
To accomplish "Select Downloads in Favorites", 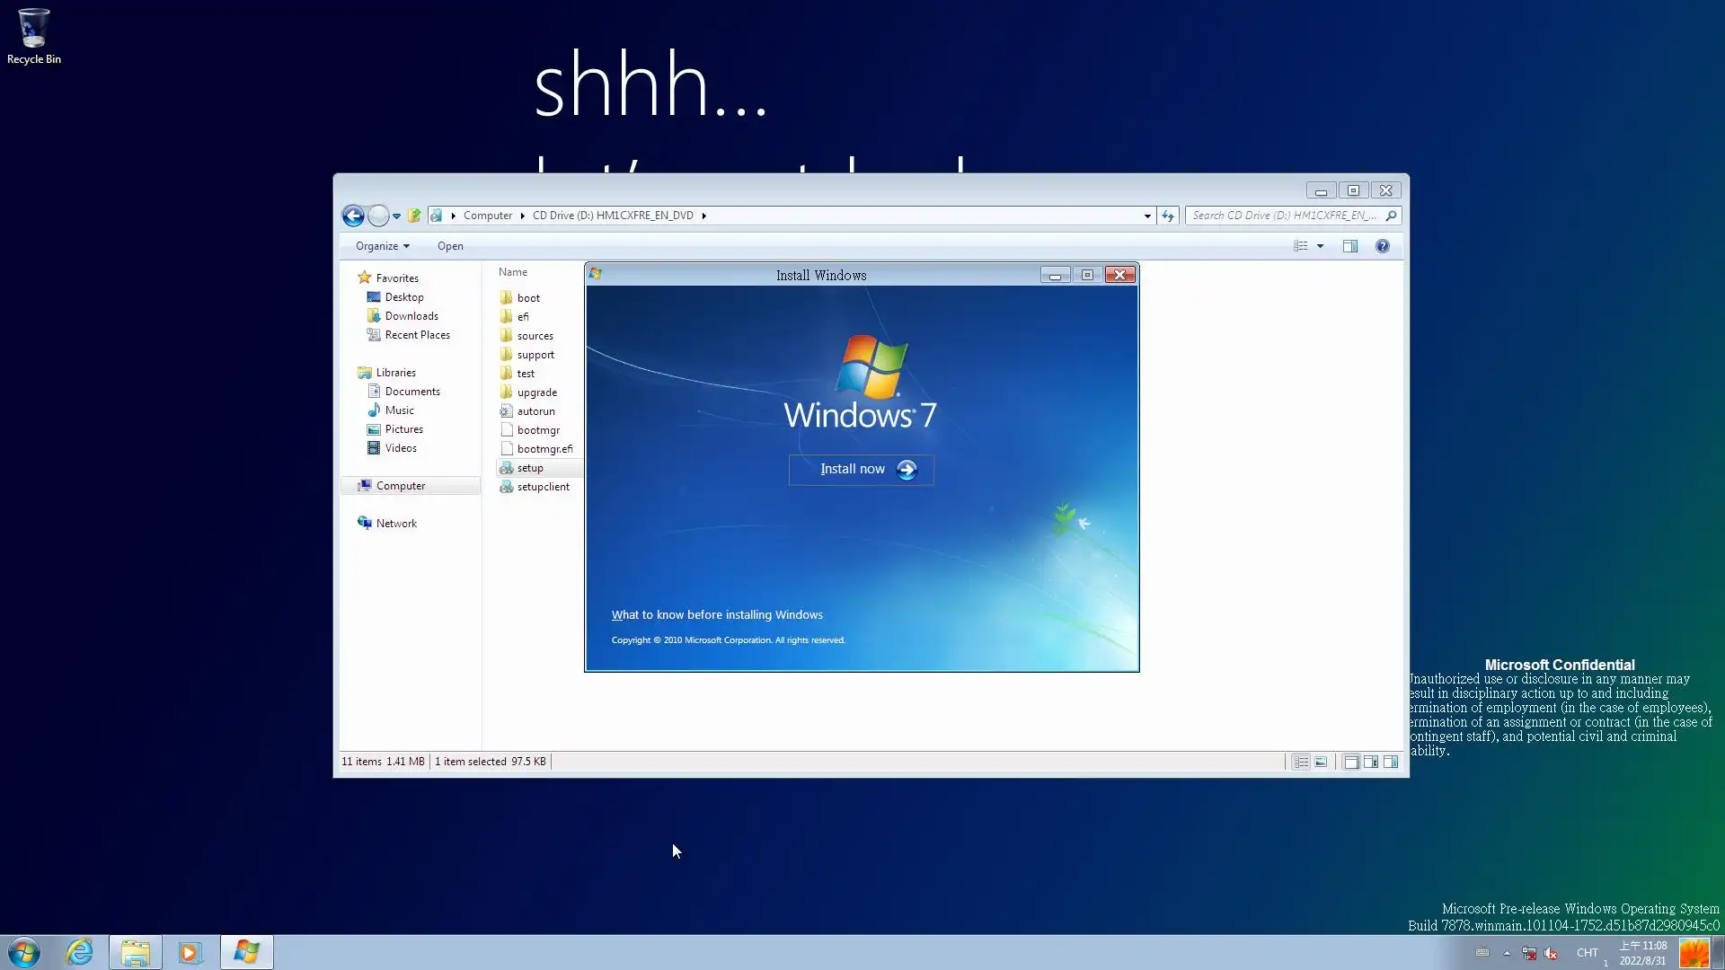I will [x=411, y=316].
